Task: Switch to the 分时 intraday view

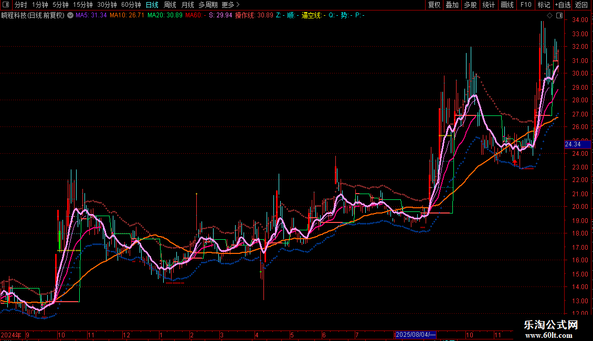Action: [x=21, y=5]
